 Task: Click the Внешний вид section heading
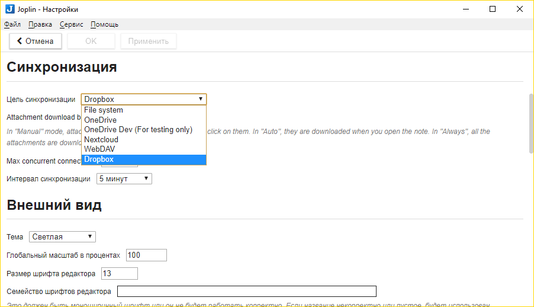pyautogui.click(x=54, y=205)
